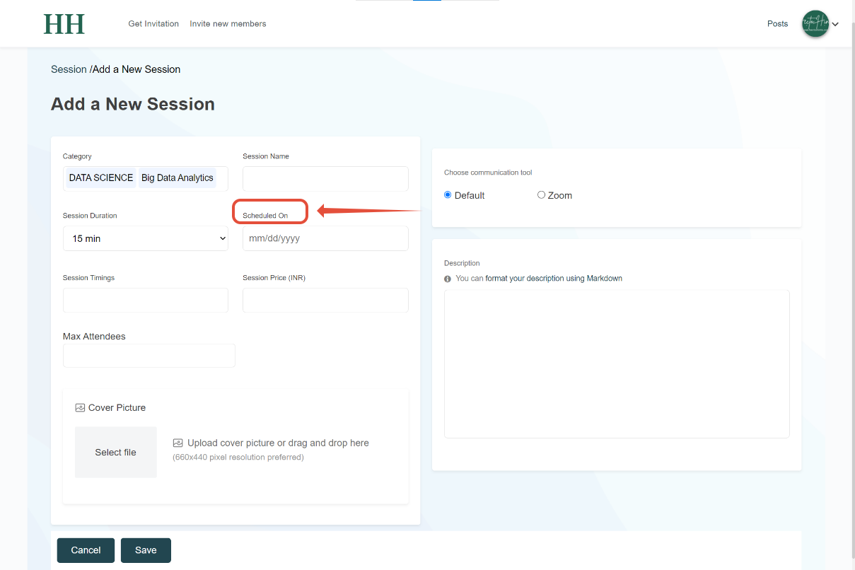Screen dimensions: 855x570
Task: Focus the Session Timings field
Action: 146,301
